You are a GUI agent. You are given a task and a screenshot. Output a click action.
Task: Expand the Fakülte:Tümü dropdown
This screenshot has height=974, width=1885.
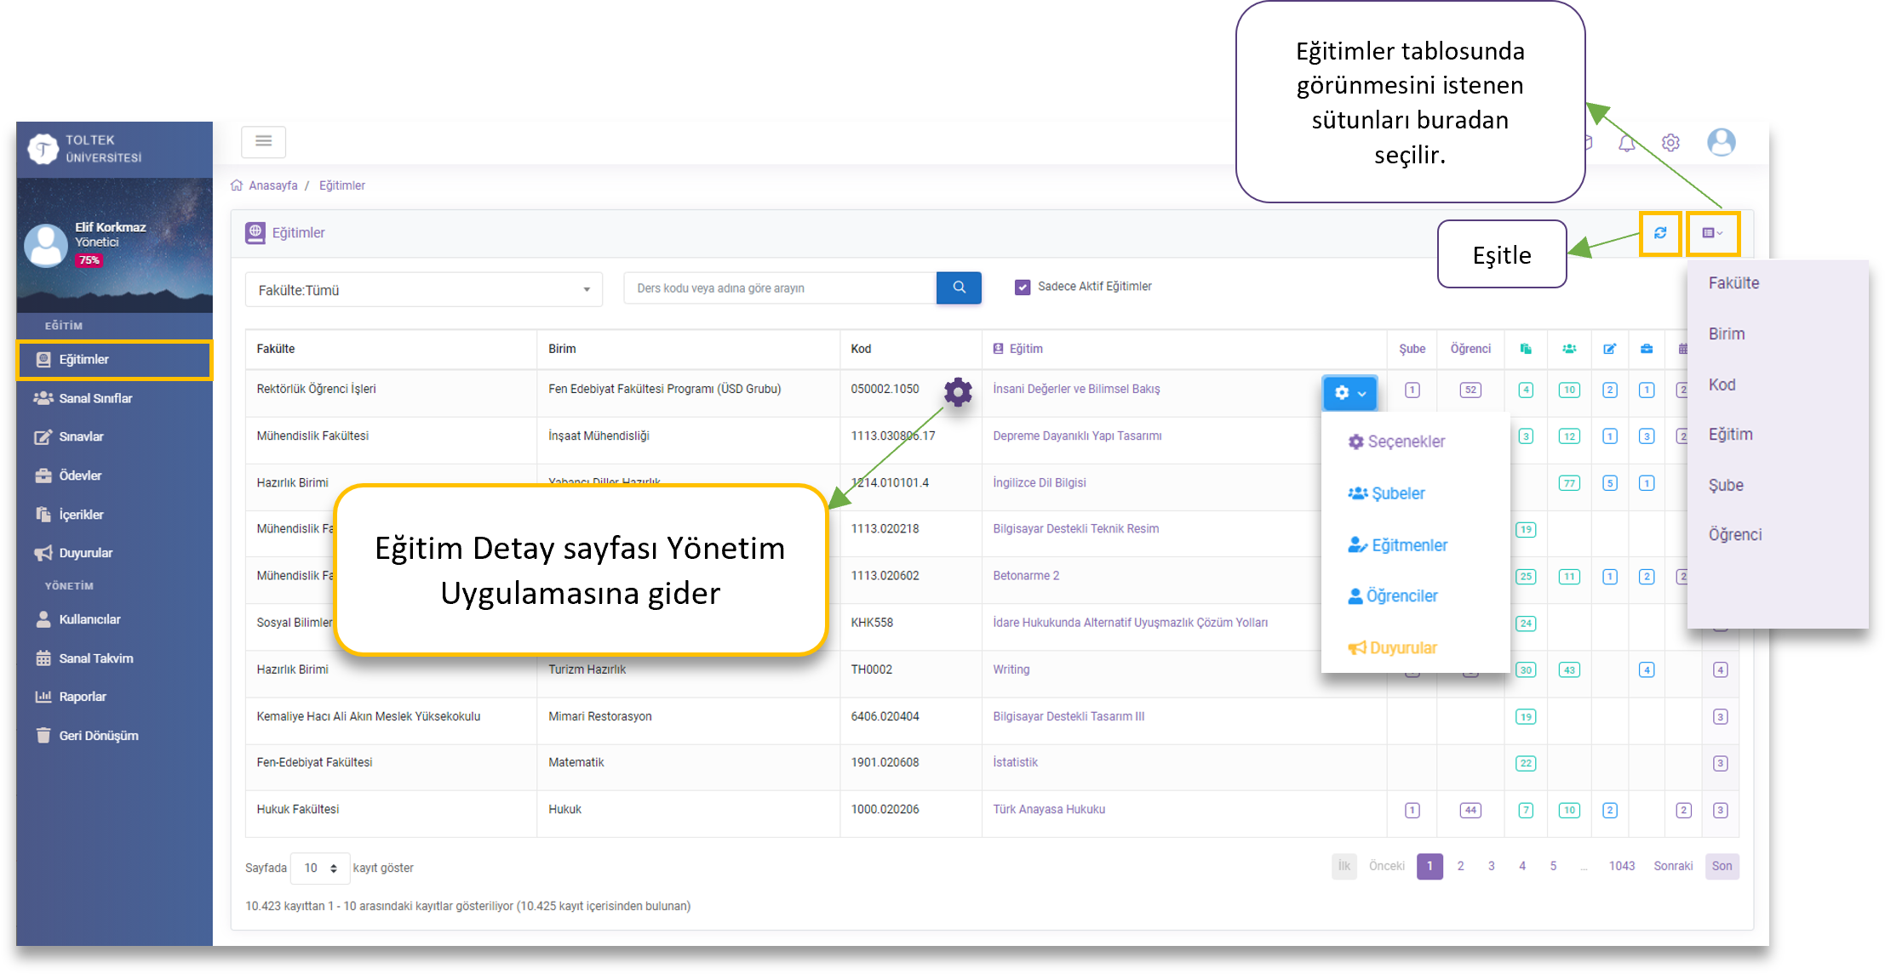click(x=423, y=290)
